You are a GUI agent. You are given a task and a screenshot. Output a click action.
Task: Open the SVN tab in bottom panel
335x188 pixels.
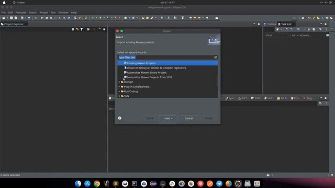pyautogui.click(x=256, y=98)
